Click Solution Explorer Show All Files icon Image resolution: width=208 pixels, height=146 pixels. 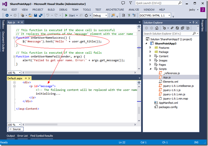point(188,28)
